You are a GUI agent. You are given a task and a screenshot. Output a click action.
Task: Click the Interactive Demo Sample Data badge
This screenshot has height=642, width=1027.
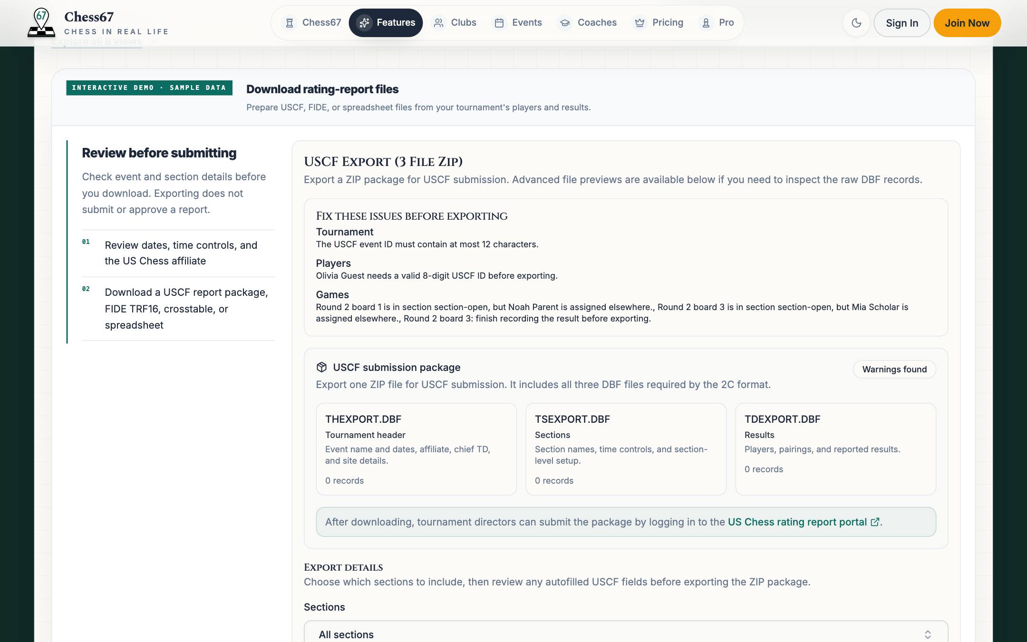click(x=149, y=88)
